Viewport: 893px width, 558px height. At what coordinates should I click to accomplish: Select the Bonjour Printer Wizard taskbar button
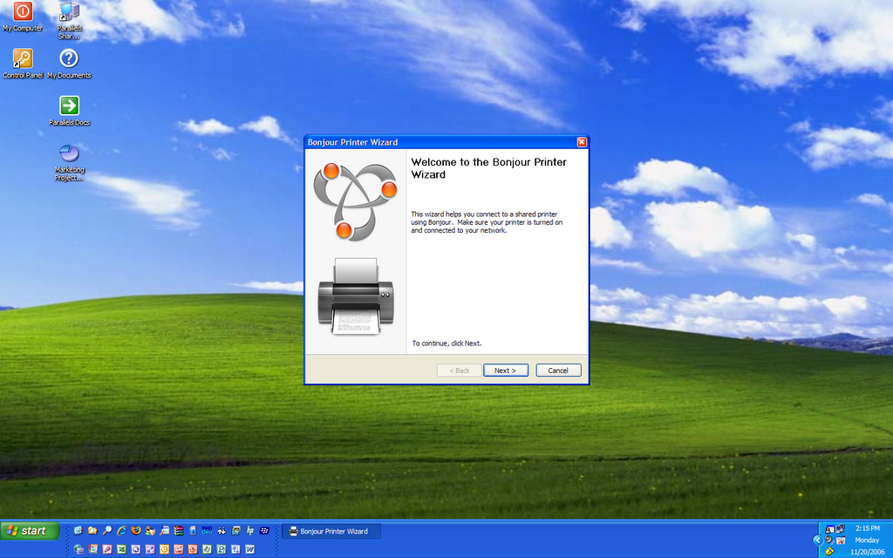pyautogui.click(x=331, y=531)
